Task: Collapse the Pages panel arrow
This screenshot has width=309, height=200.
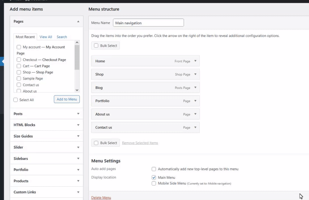Action: (x=78, y=22)
